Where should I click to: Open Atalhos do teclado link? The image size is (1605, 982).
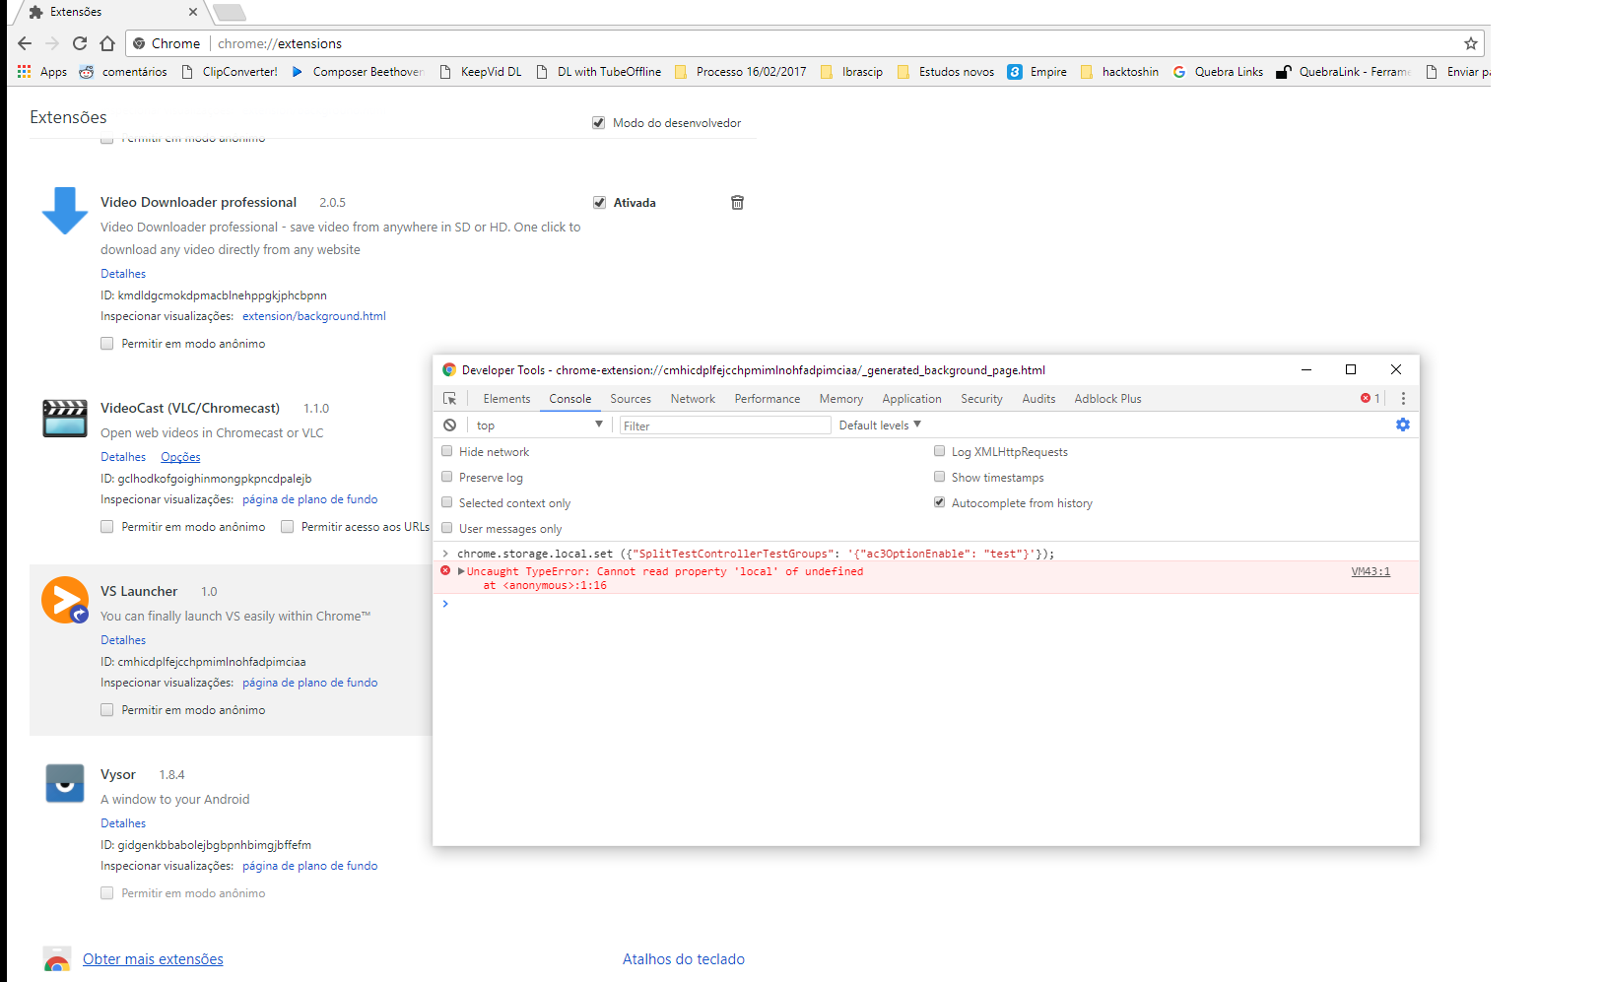684,959
